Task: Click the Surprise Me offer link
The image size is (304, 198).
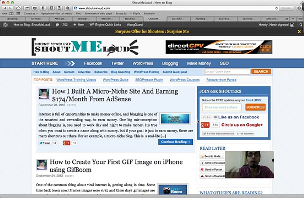Action: click(178, 32)
